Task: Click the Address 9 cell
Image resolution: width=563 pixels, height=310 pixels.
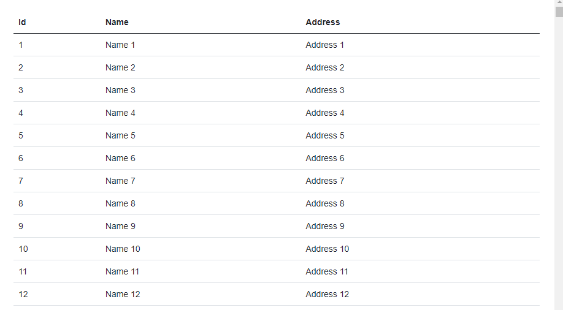Action: (324, 226)
